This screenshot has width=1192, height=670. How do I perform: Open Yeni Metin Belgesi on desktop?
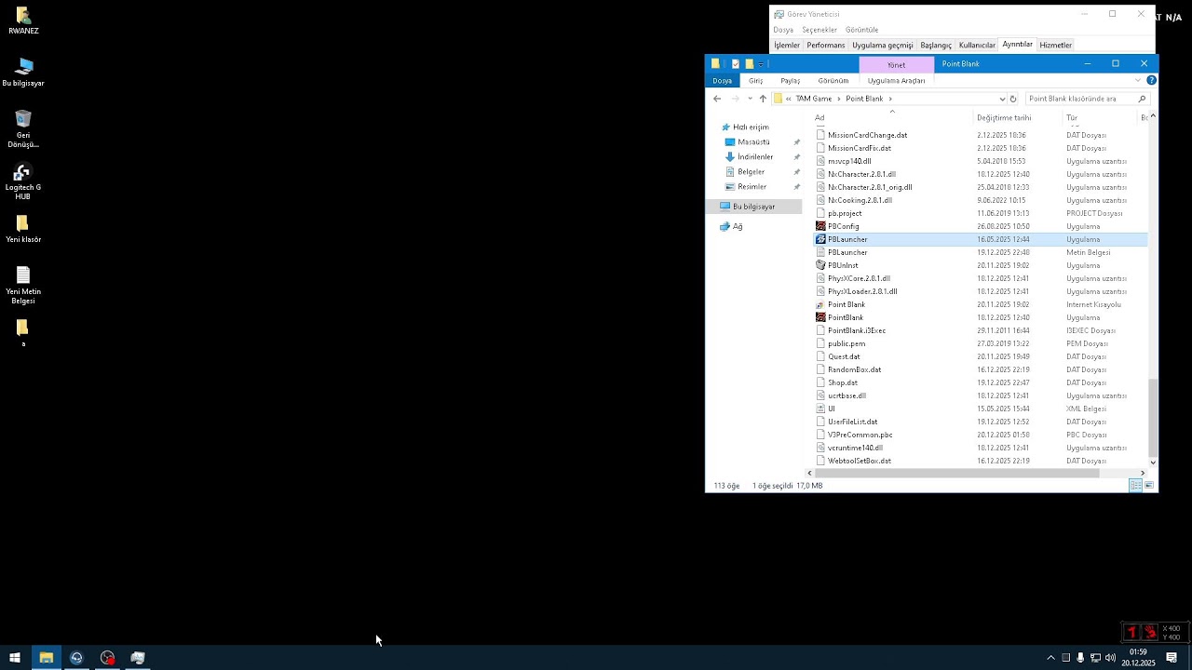click(x=23, y=286)
